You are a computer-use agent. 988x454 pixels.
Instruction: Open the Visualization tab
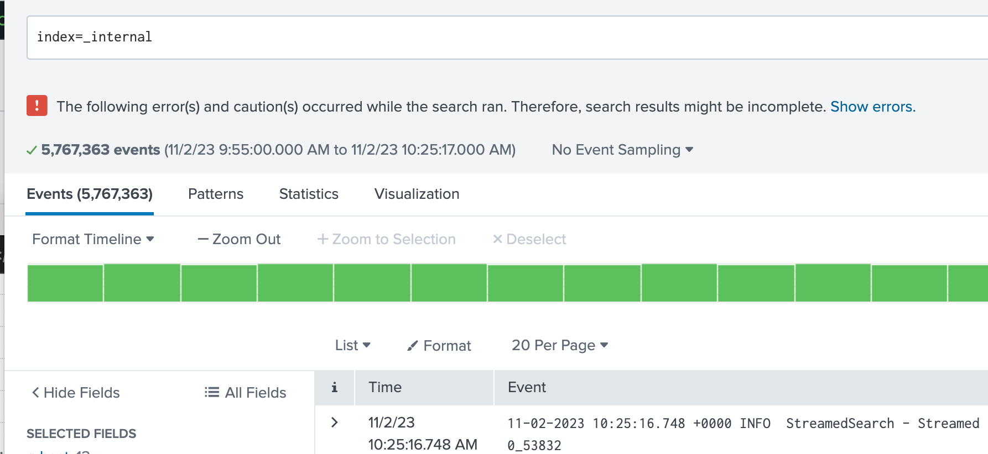click(x=417, y=194)
